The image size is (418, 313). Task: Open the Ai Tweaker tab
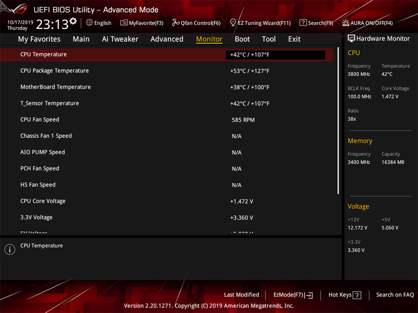tap(120, 39)
